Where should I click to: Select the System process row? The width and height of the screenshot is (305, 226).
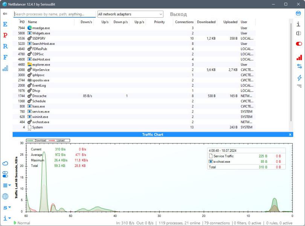coord(134,127)
